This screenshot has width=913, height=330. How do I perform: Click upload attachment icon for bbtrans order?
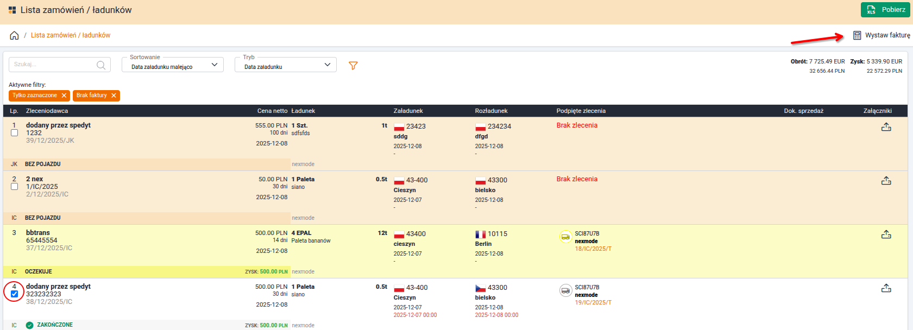886,234
